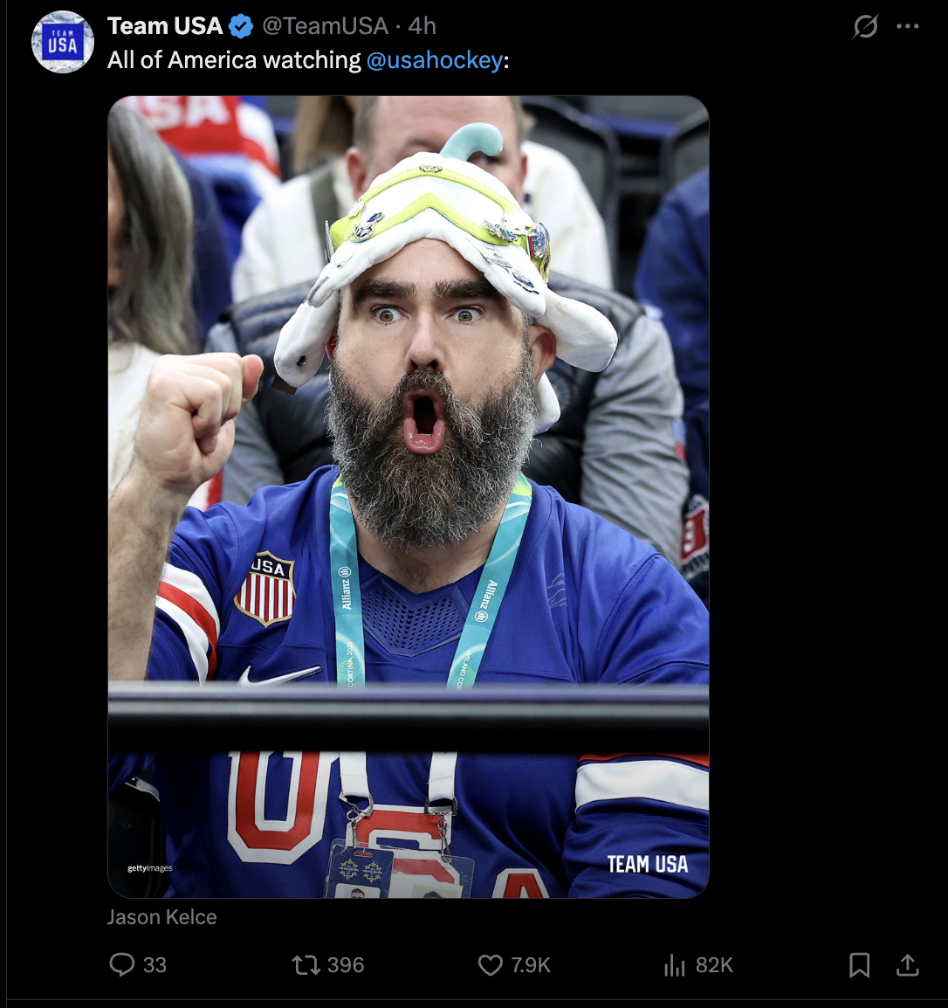Reply to the Team USA post

(x=122, y=964)
